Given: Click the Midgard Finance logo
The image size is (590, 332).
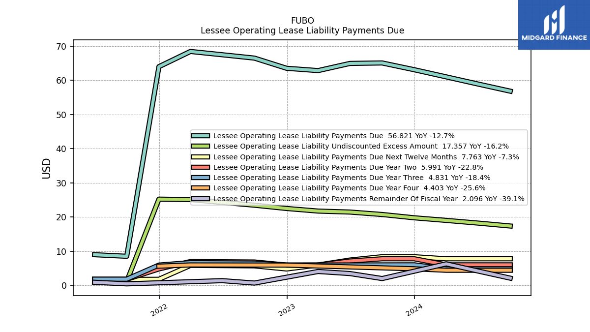Looking at the screenshot, I should (x=554, y=25).
